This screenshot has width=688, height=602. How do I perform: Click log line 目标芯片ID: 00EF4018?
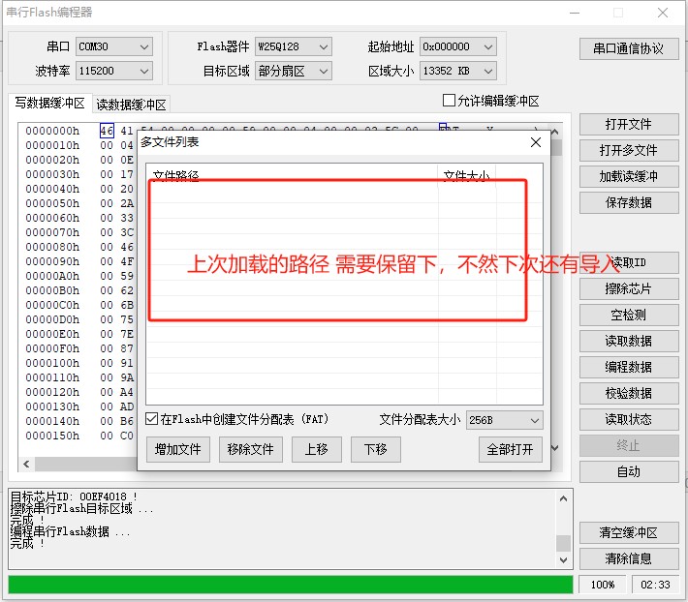(x=74, y=497)
